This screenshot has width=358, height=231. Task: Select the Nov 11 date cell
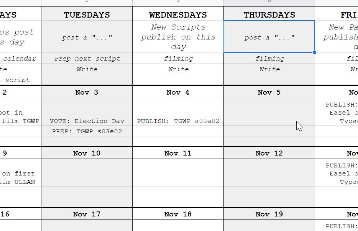coord(178,153)
